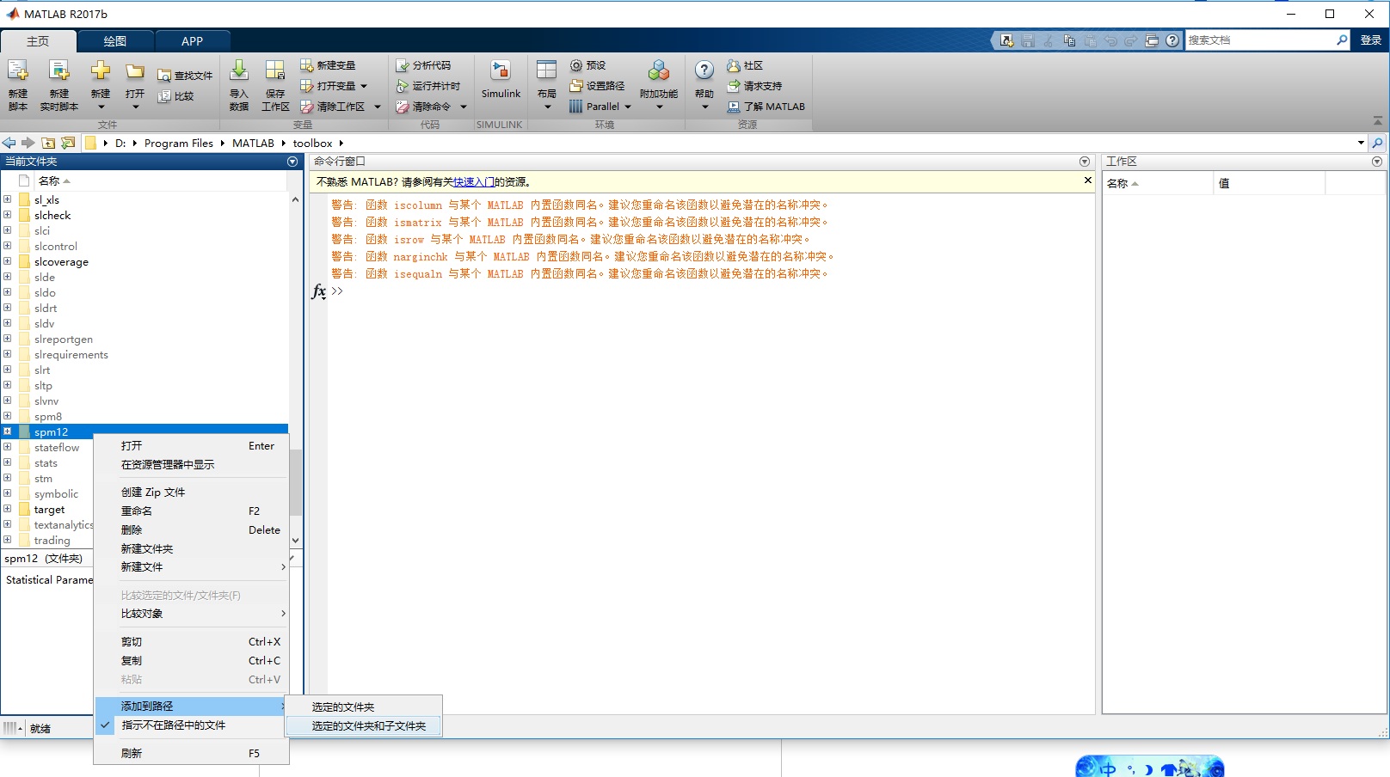The image size is (1390, 777).
Task: Click the up one level folder icon
Action: (48, 143)
